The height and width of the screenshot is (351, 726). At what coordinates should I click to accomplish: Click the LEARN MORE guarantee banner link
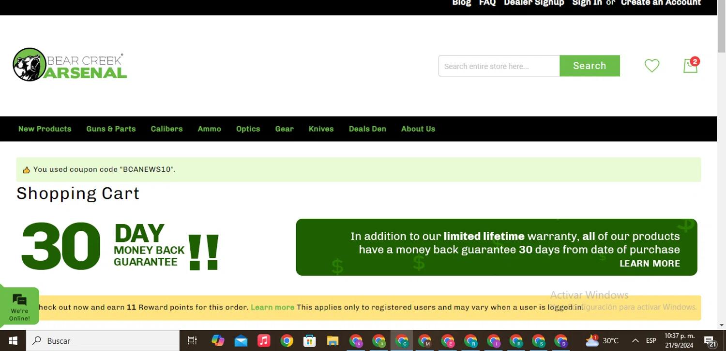click(x=650, y=264)
